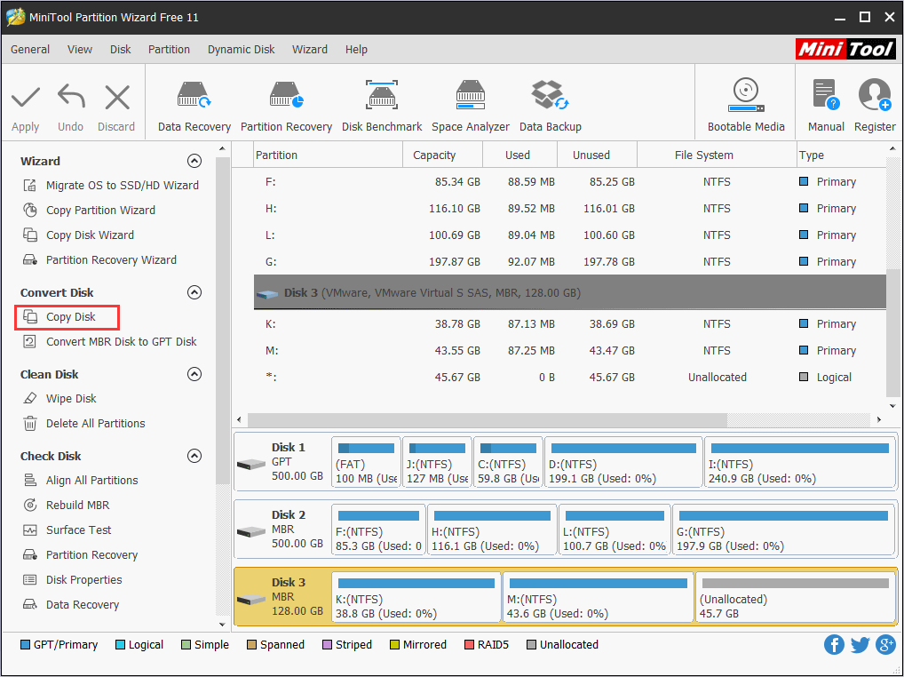
Task: Apply pending changes
Action: coord(25,102)
